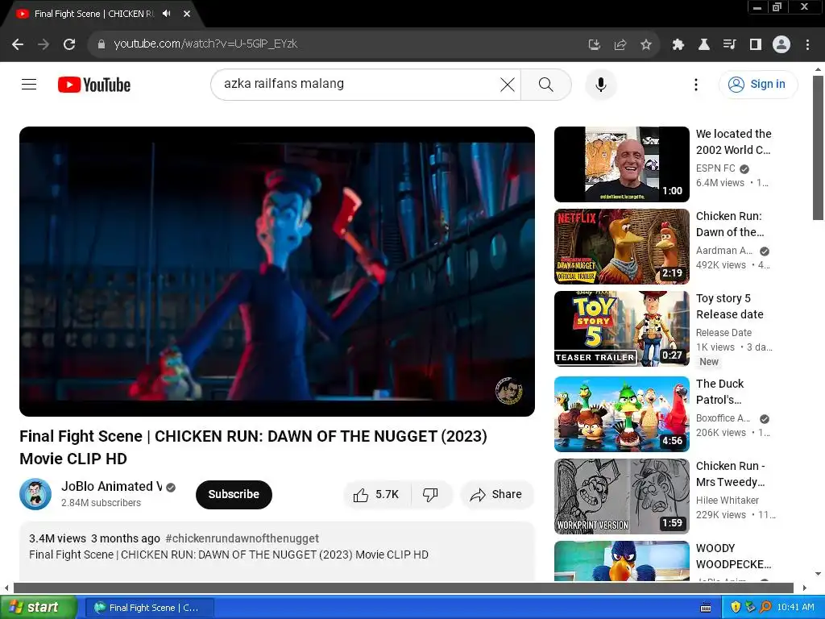Like the video with 5.7K thumbs up

(376, 495)
